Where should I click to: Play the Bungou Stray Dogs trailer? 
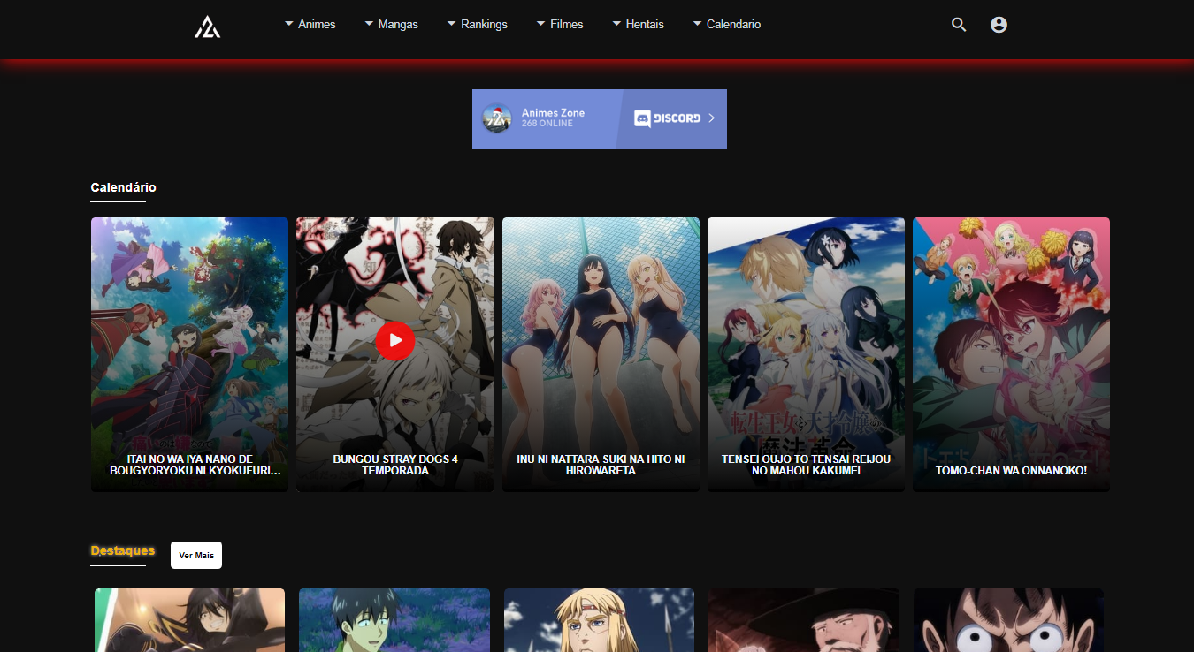[x=395, y=340]
